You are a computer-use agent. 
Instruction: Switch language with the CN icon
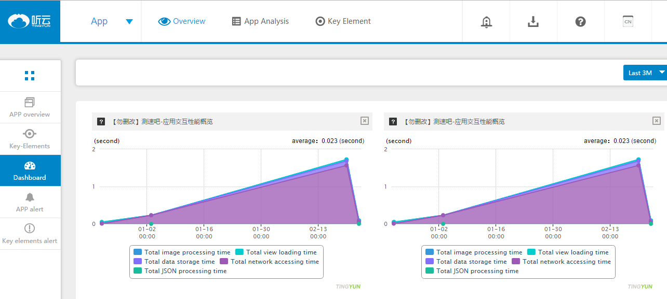628,21
